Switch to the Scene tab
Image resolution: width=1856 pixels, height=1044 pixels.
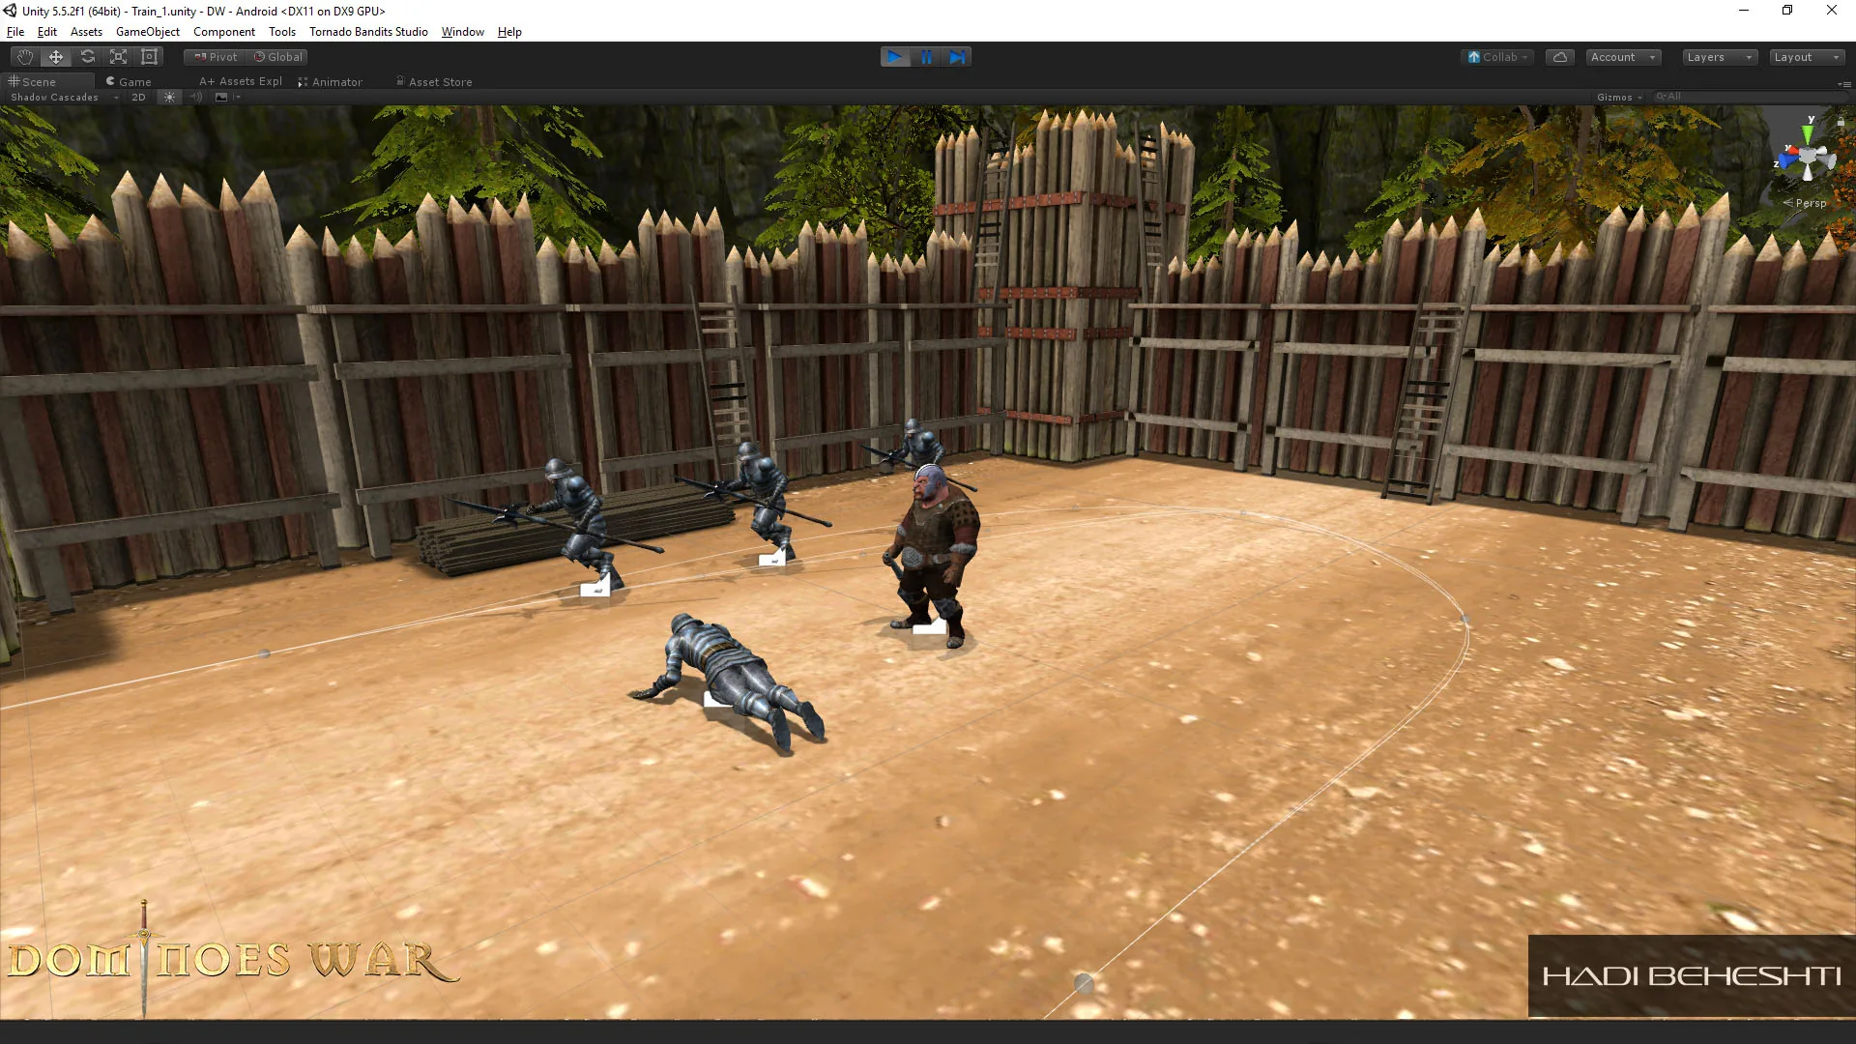point(46,82)
